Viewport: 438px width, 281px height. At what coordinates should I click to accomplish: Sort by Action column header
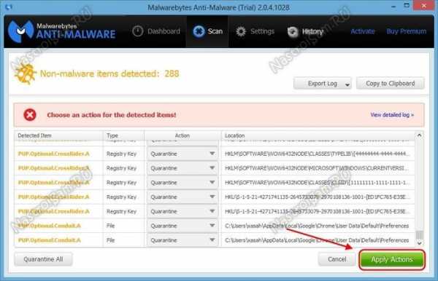(x=182, y=135)
